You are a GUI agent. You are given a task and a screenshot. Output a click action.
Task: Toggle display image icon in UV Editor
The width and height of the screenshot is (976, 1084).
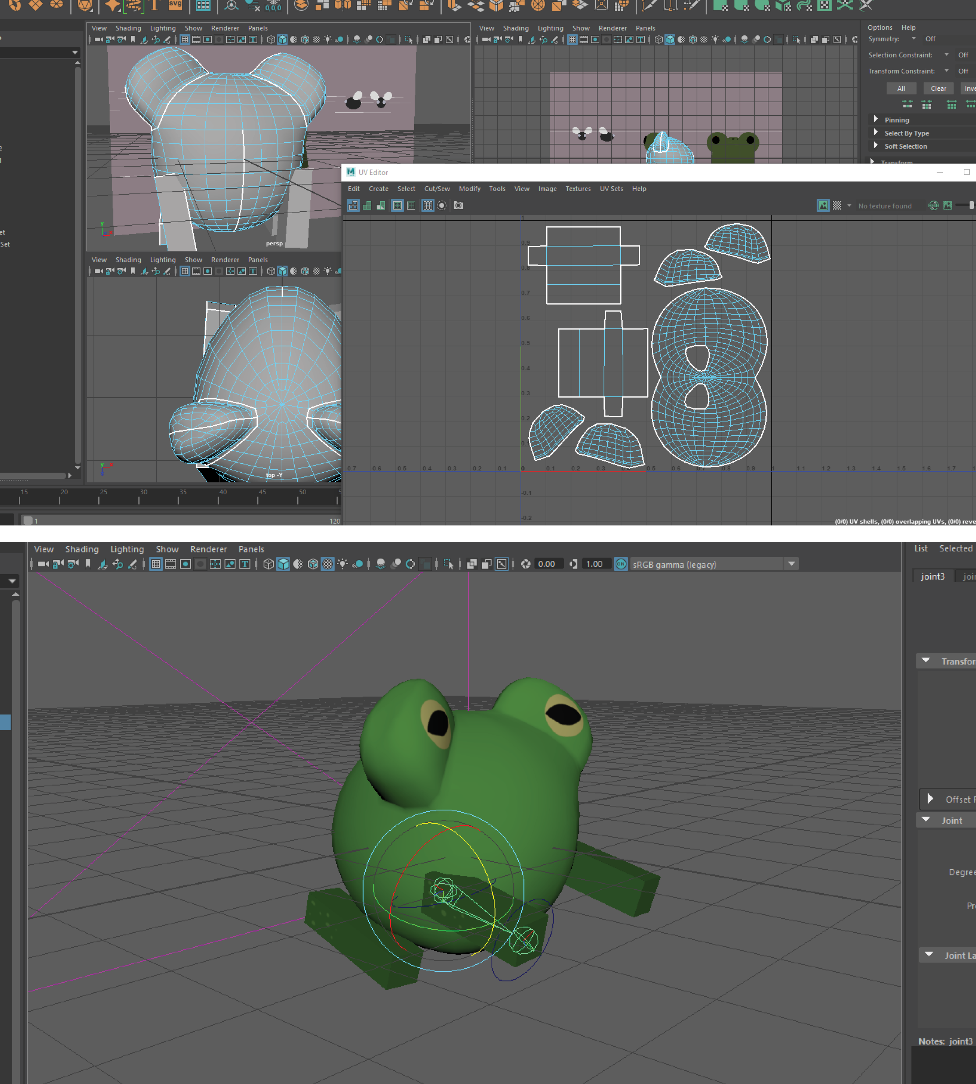(x=823, y=205)
